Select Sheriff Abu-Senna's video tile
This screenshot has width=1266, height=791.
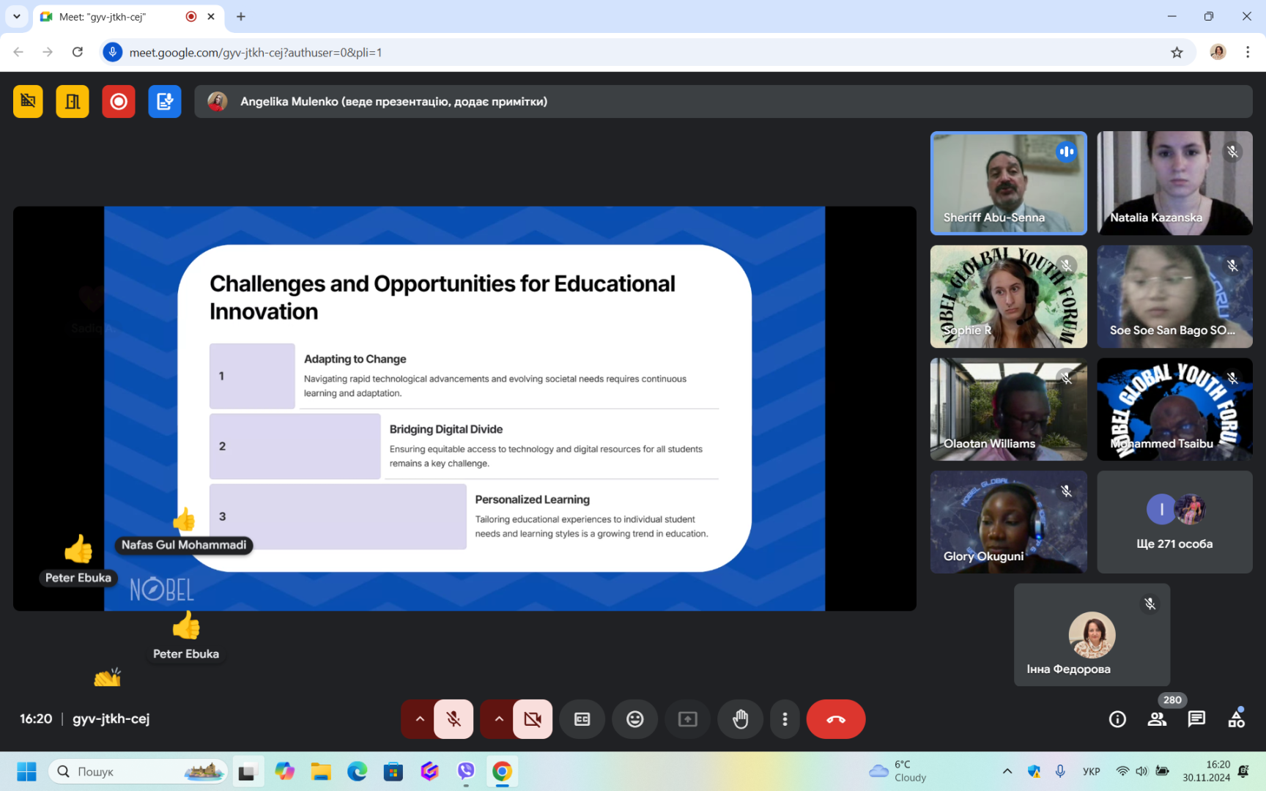[1008, 183]
